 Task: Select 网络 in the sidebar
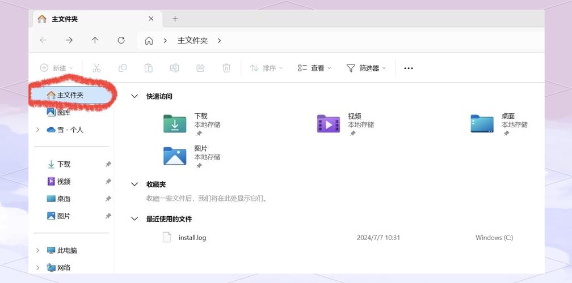click(x=59, y=268)
